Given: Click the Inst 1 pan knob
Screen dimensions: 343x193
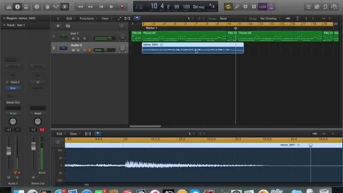Looking at the screenshot, I should (123, 36).
